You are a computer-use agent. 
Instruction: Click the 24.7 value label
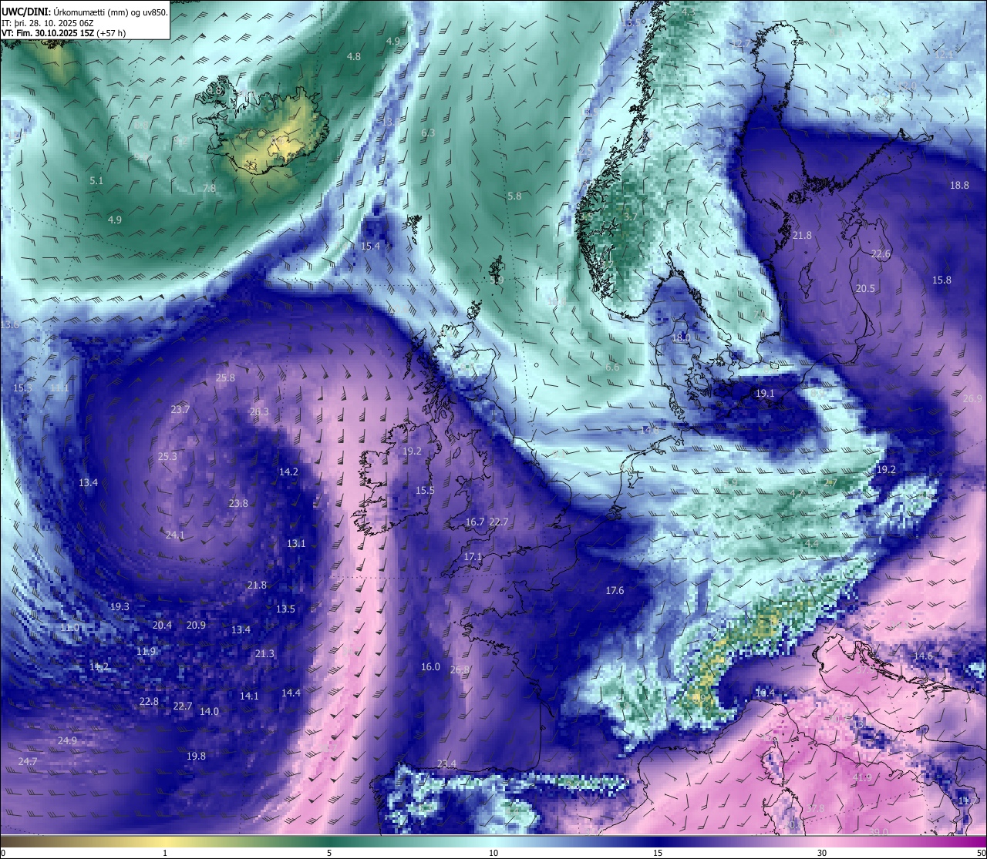[27, 761]
